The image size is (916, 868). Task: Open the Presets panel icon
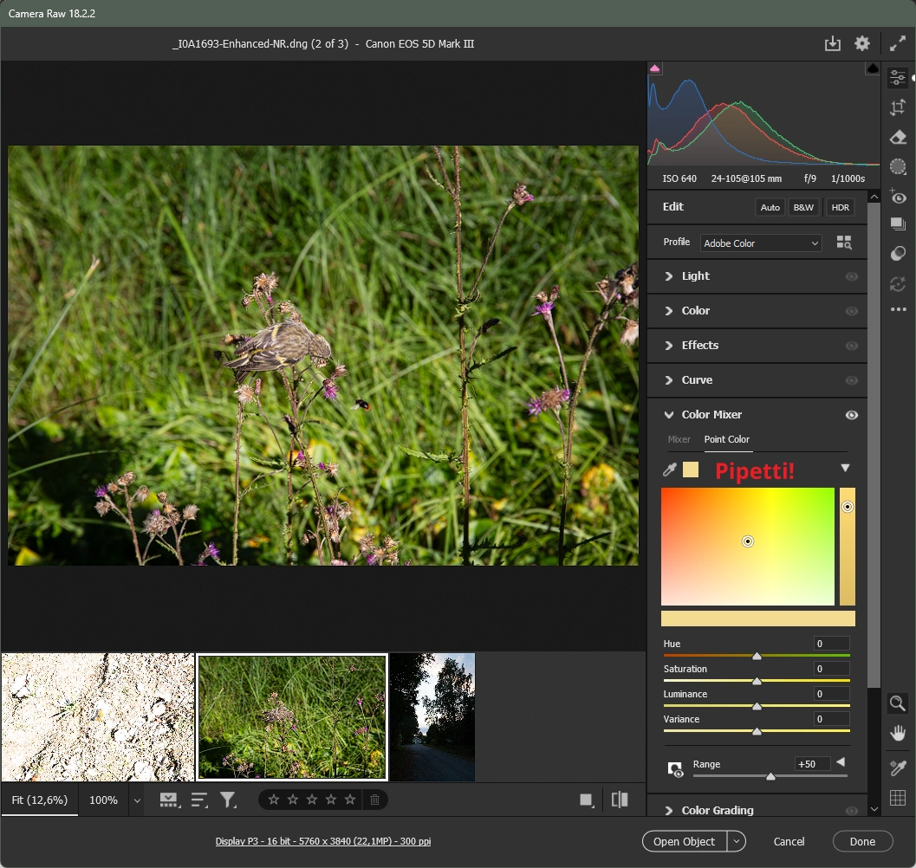[x=898, y=254]
